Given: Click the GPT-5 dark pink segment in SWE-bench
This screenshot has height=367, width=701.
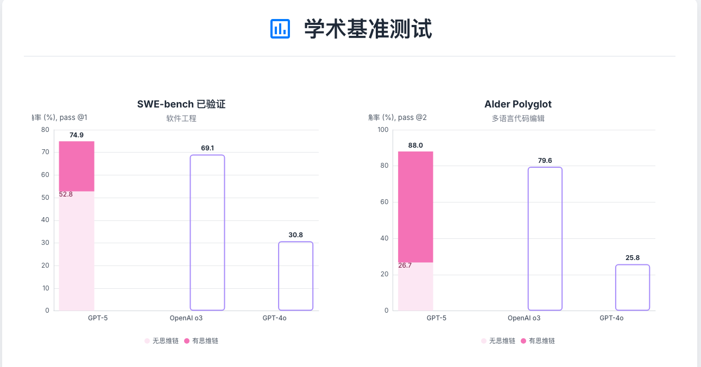Looking at the screenshot, I should pyautogui.click(x=77, y=166).
